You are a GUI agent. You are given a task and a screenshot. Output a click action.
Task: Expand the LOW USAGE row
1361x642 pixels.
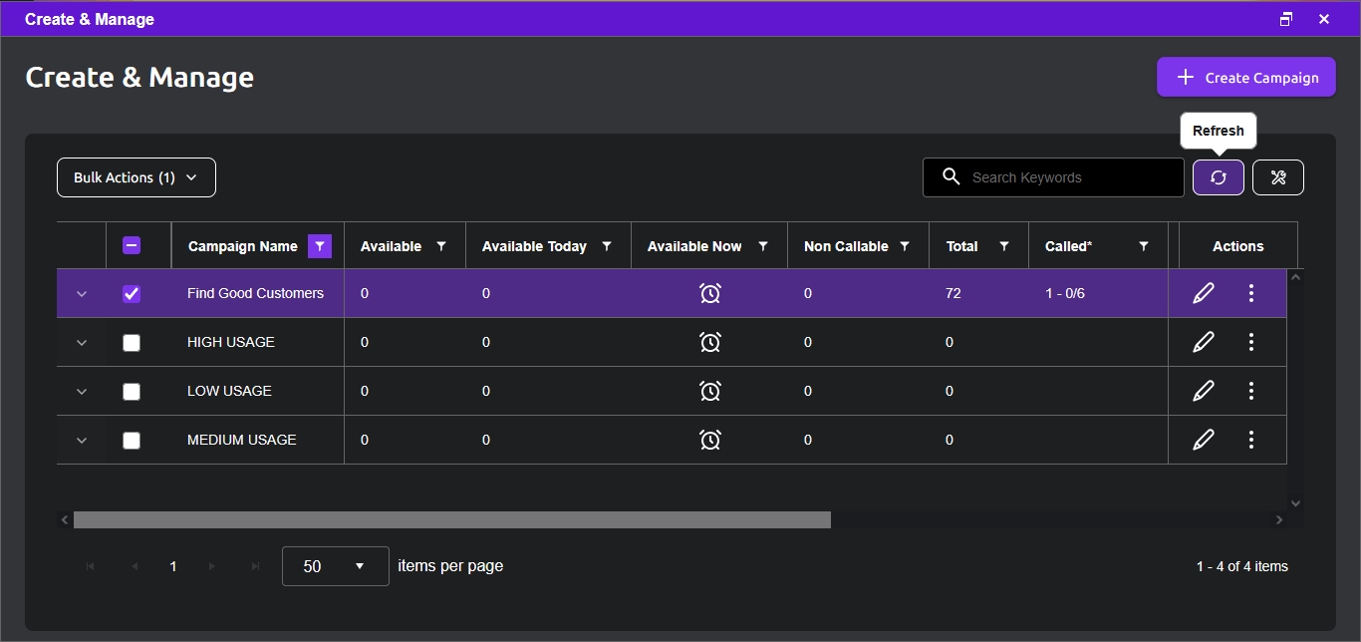[x=82, y=391]
